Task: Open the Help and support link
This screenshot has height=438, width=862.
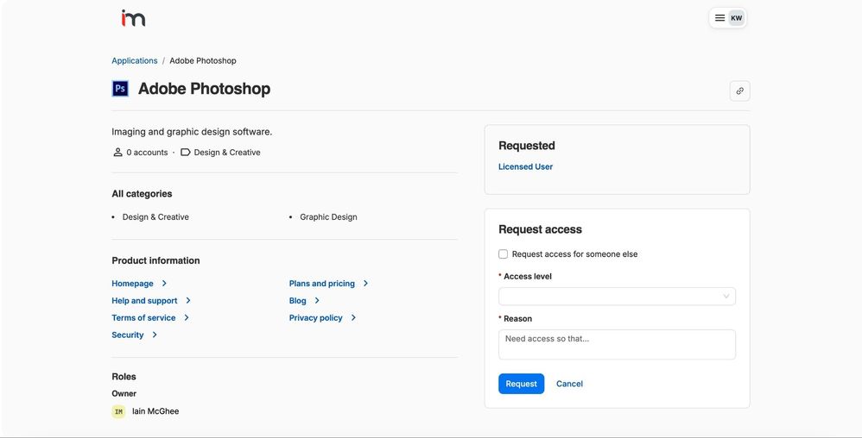Action: coord(144,301)
